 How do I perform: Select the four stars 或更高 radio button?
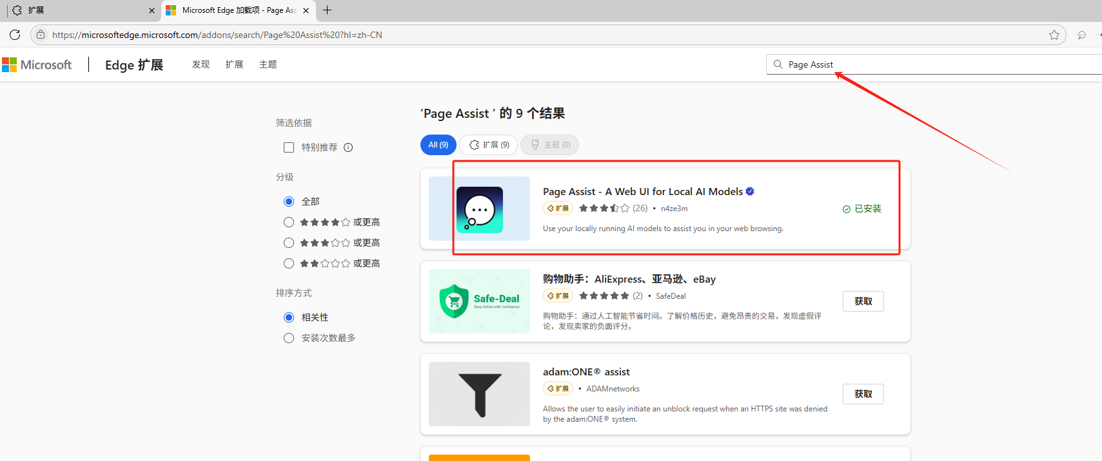pos(289,222)
